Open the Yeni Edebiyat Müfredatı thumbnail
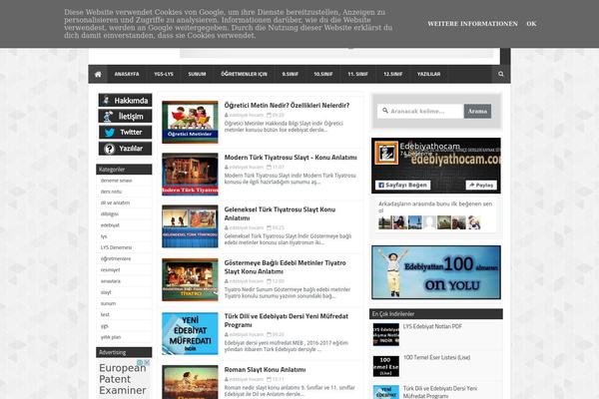 coord(190,334)
